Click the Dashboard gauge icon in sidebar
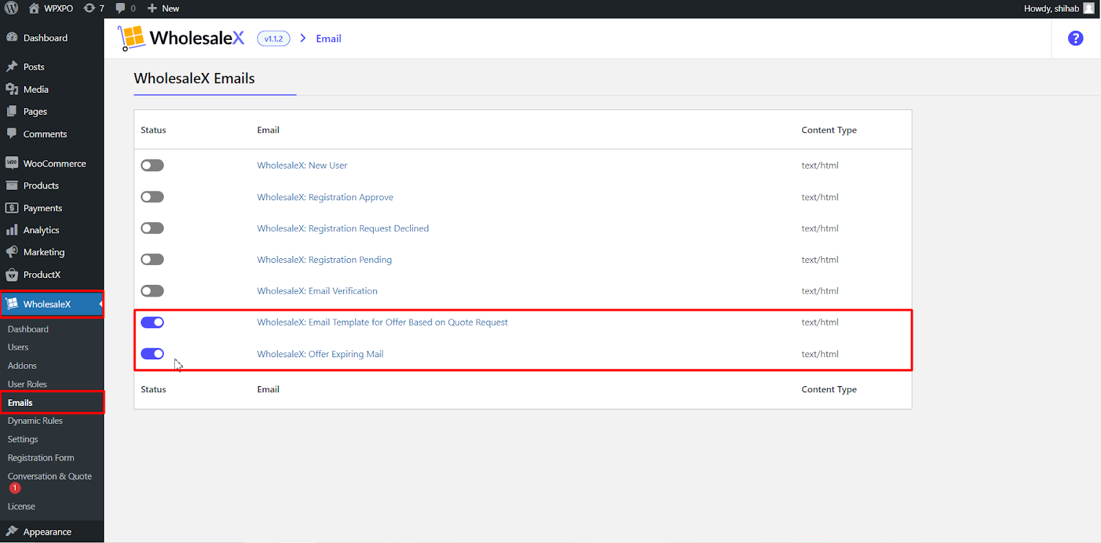The width and height of the screenshot is (1101, 543). pos(12,37)
